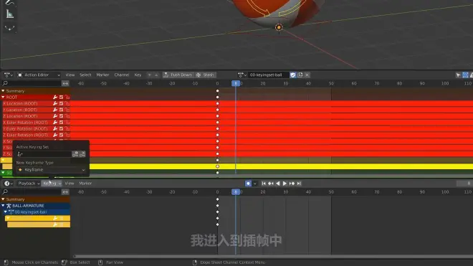This screenshot has height=266, width=473.
Task: Click the Timeline horizontal scrollbar
Action: (x=273, y=257)
